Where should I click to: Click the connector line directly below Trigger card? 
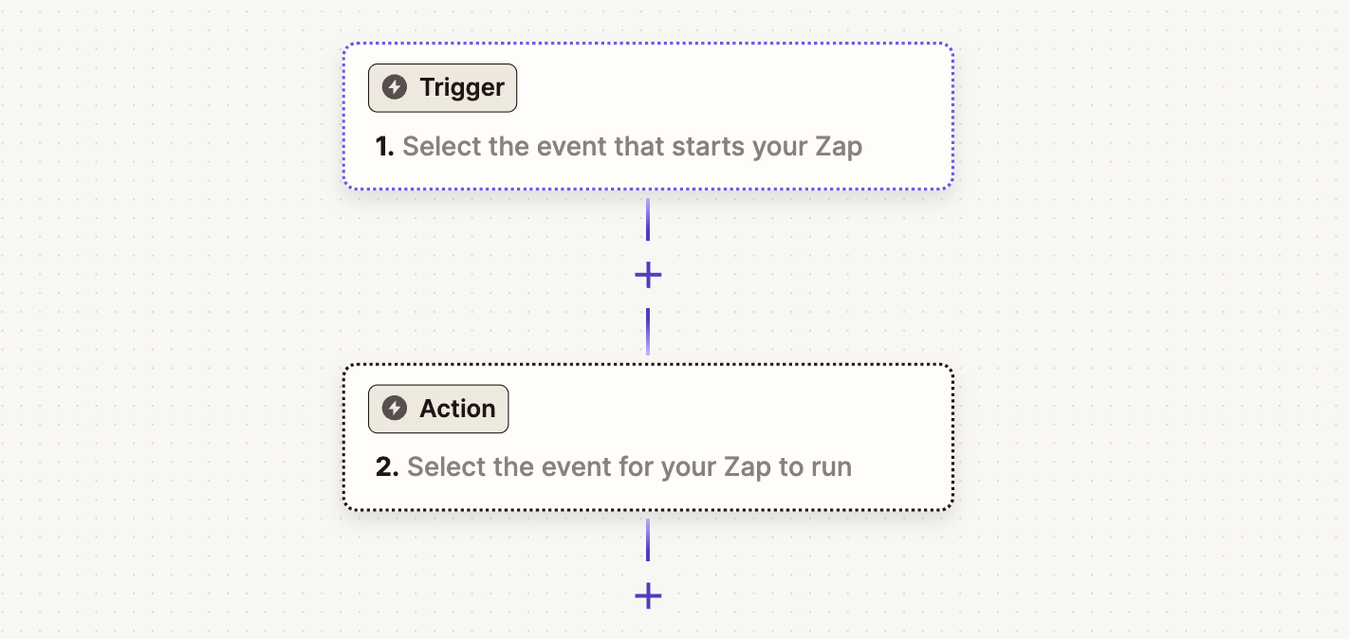[x=648, y=220]
